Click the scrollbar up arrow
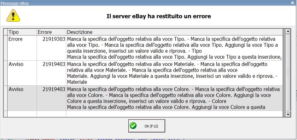297x140 pixels. click(288, 31)
